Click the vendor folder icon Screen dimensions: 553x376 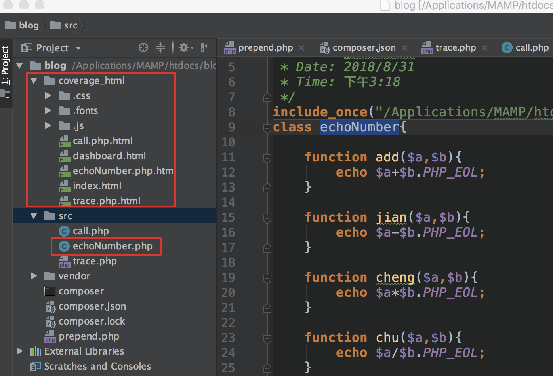pyautogui.click(x=50, y=276)
